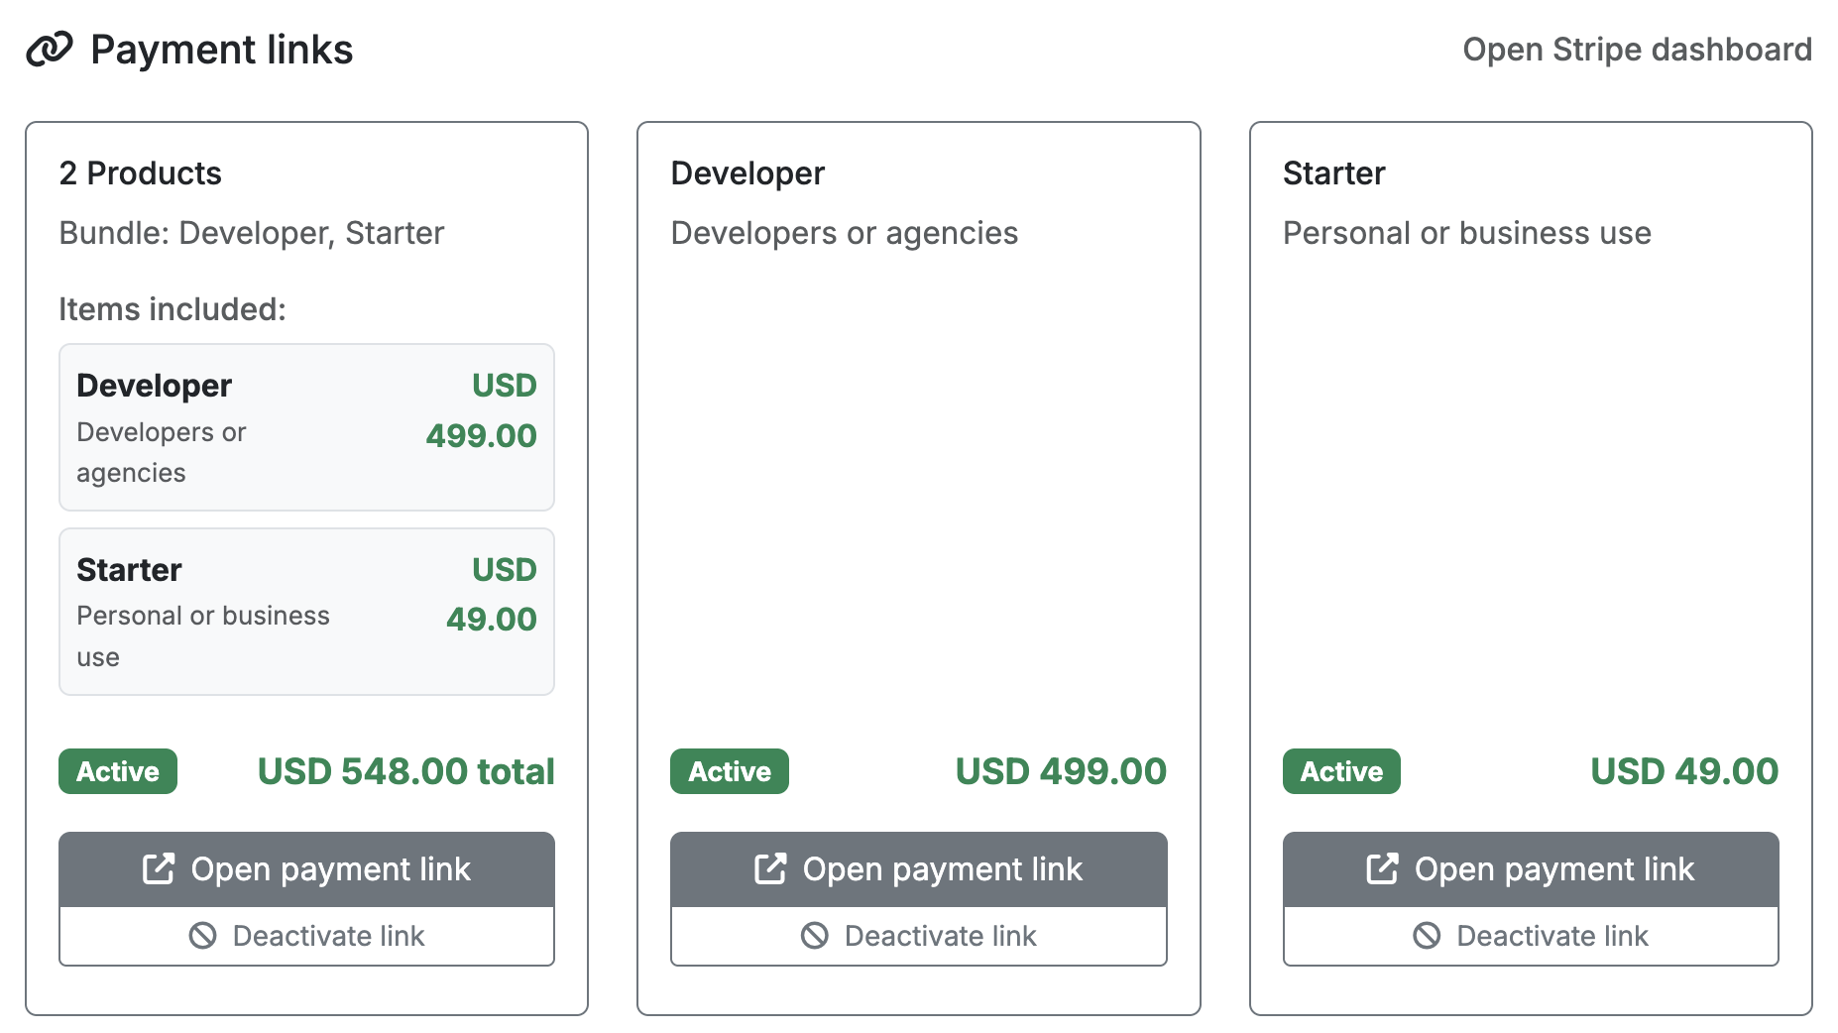
Task: Click the Active badge on the 2 Products card
Action: [x=117, y=771]
